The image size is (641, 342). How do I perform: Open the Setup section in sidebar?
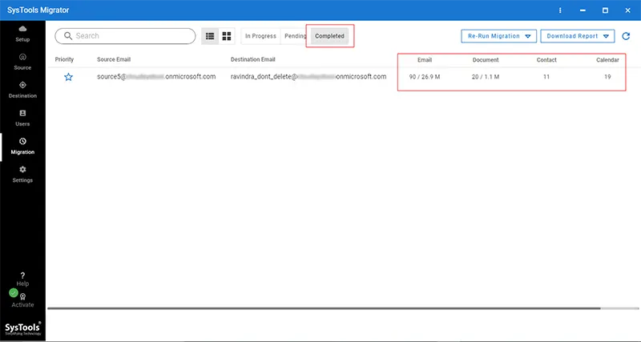pos(22,34)
